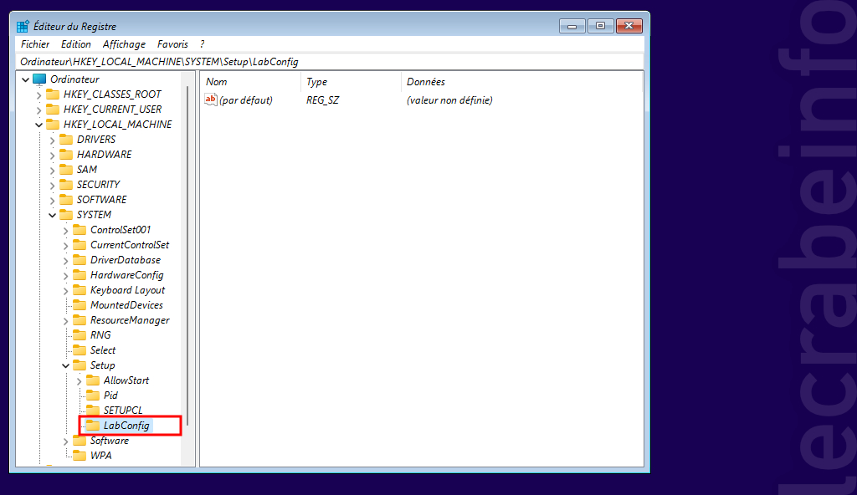Open the Affichage menu

click(x=124, y=44)
